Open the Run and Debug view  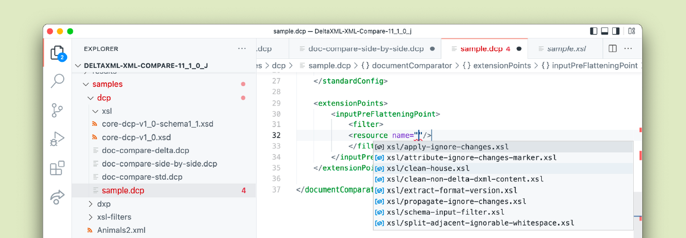point(57,139)
